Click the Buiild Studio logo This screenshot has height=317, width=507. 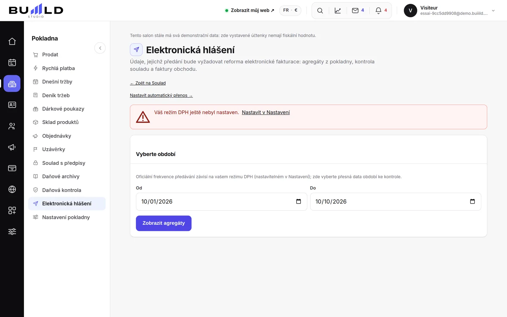tap(36, 11)
